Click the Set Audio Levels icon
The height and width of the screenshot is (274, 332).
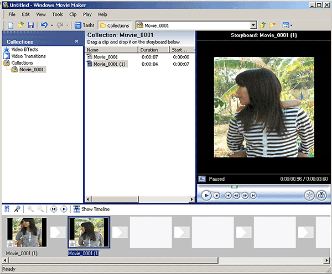pyautogui.click(x=7, y=209)
